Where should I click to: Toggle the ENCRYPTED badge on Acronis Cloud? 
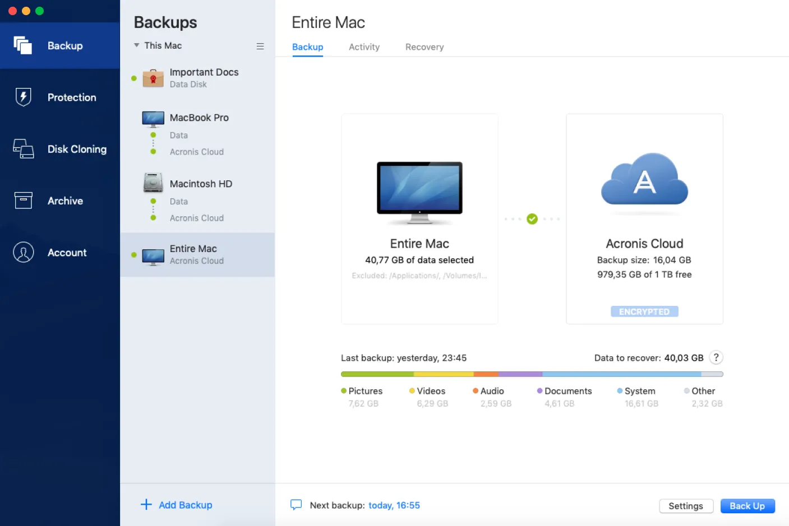[x=644, y=311]
